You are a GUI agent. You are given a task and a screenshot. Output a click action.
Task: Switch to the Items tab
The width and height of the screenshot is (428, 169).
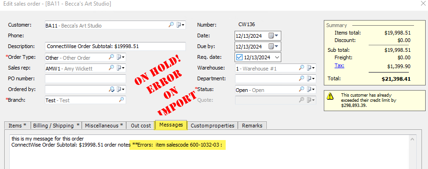pos(17,126)
